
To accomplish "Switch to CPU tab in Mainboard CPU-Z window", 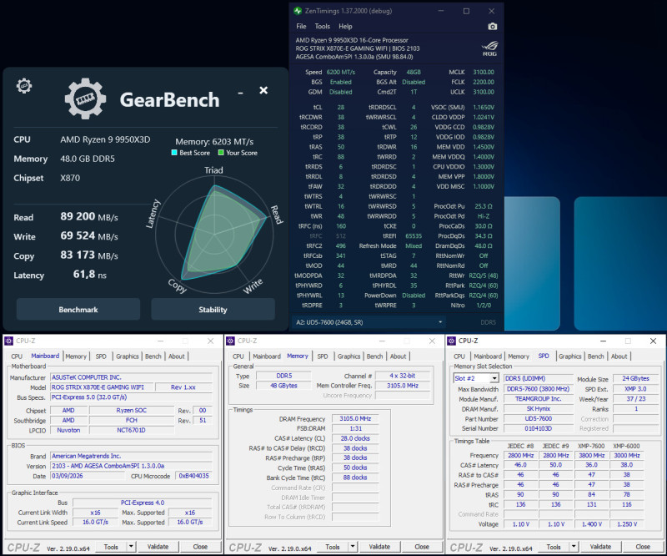I will click(17, 356).
